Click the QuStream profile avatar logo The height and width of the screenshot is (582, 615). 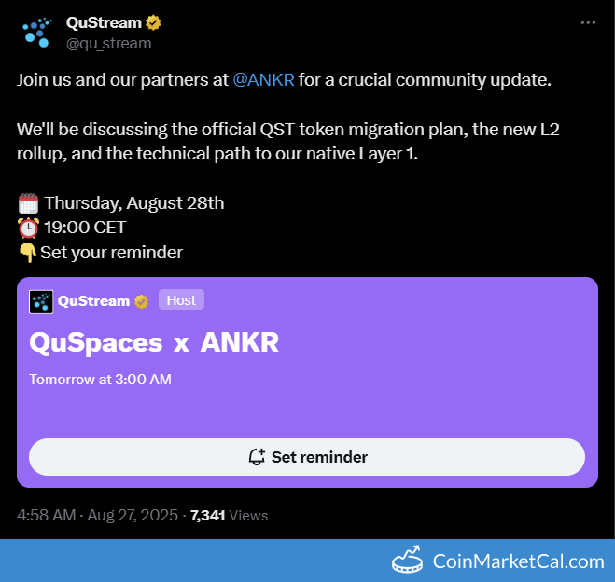pos(36,33)
